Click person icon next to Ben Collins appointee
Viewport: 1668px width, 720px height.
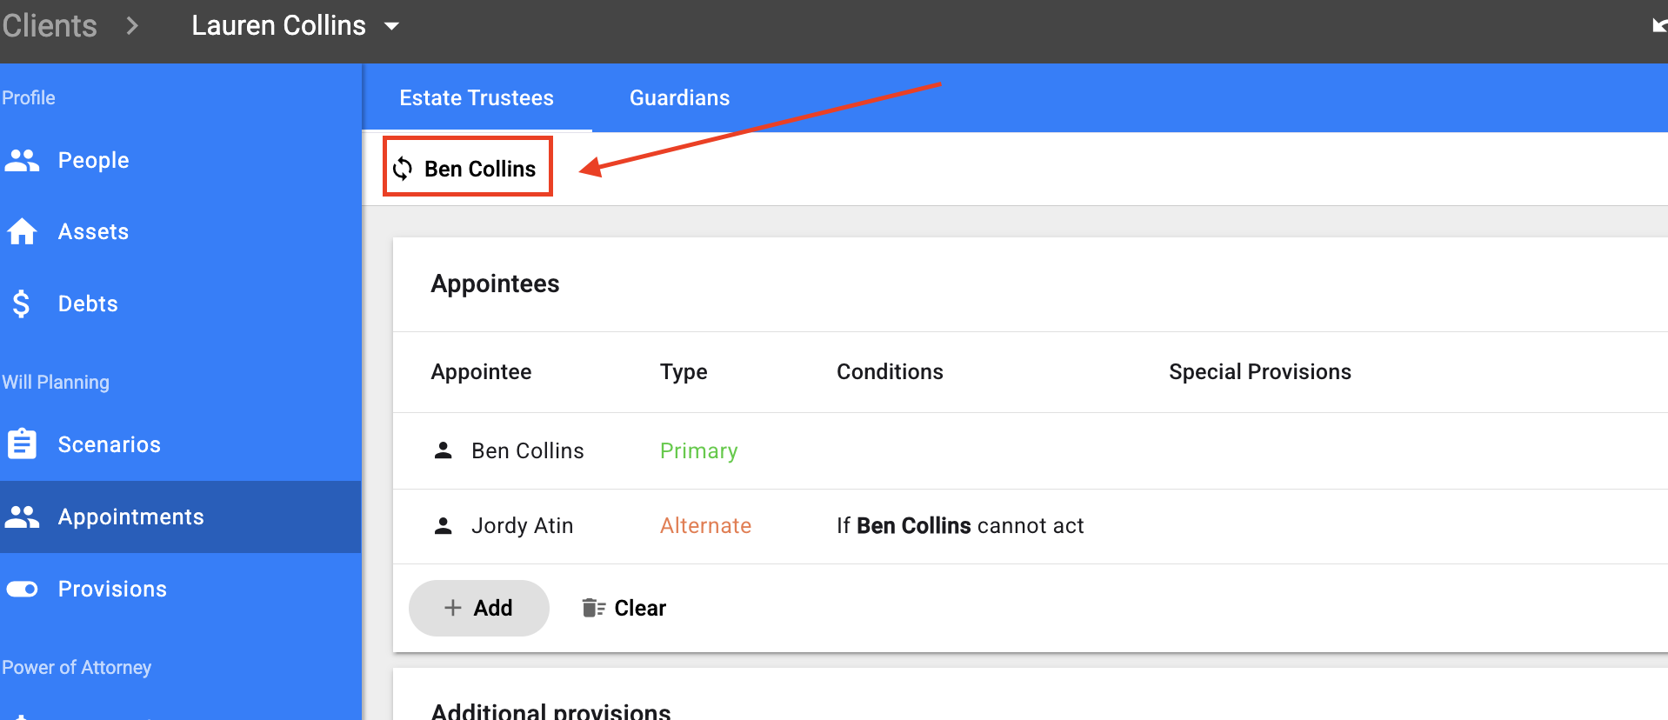444,450
